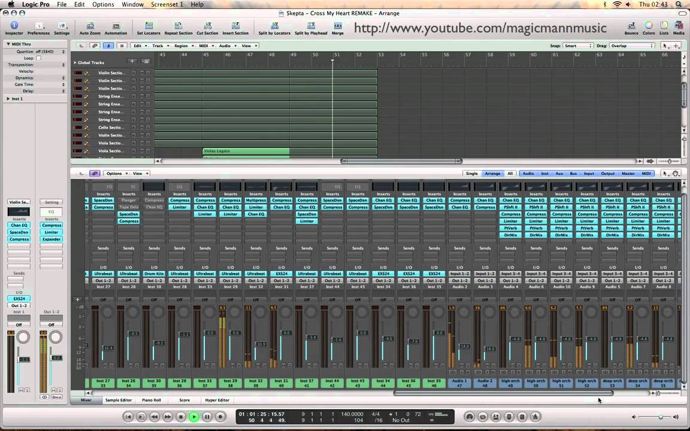This screenshot has width=690, height=431.
Task: Open the Arrange Region dropdown menu
Action: tap(183, 45)
